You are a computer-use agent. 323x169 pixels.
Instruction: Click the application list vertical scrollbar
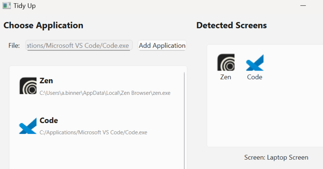click(x=184, y=119)
